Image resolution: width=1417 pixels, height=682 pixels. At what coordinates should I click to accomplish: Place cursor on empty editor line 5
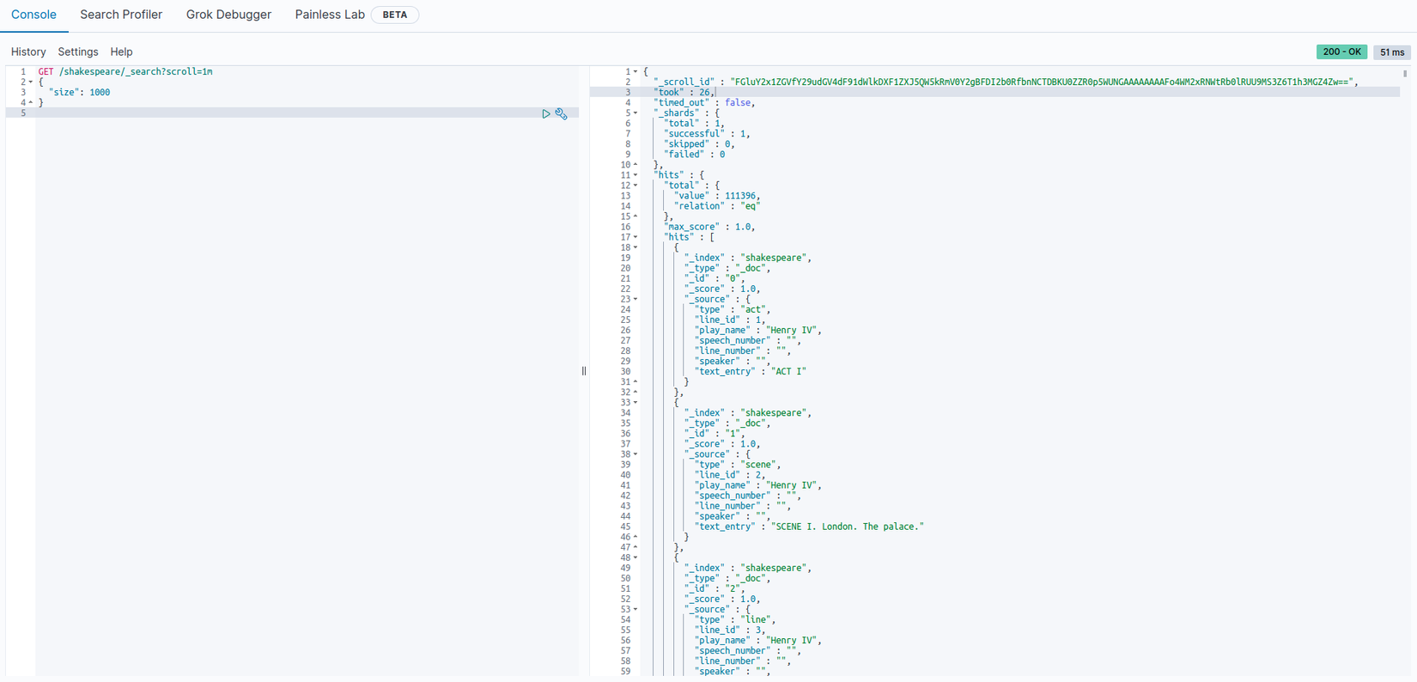(x=258, y=113)
